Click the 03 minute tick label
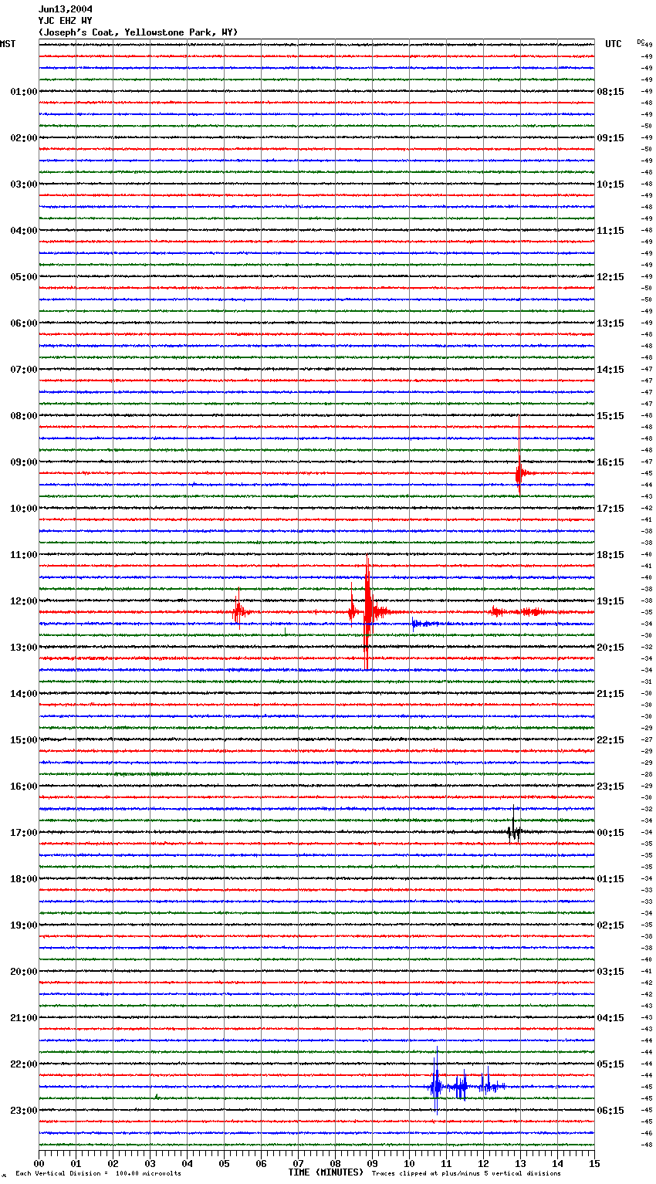 click(x=150, y=1163)
